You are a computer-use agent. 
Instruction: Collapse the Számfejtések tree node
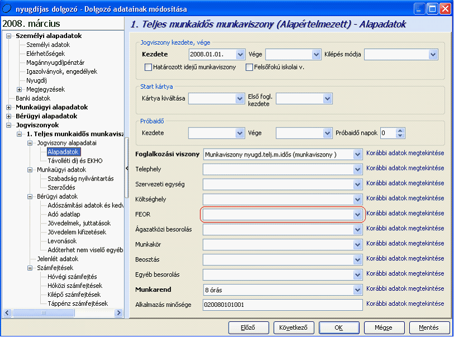click(x=30, y=268)
